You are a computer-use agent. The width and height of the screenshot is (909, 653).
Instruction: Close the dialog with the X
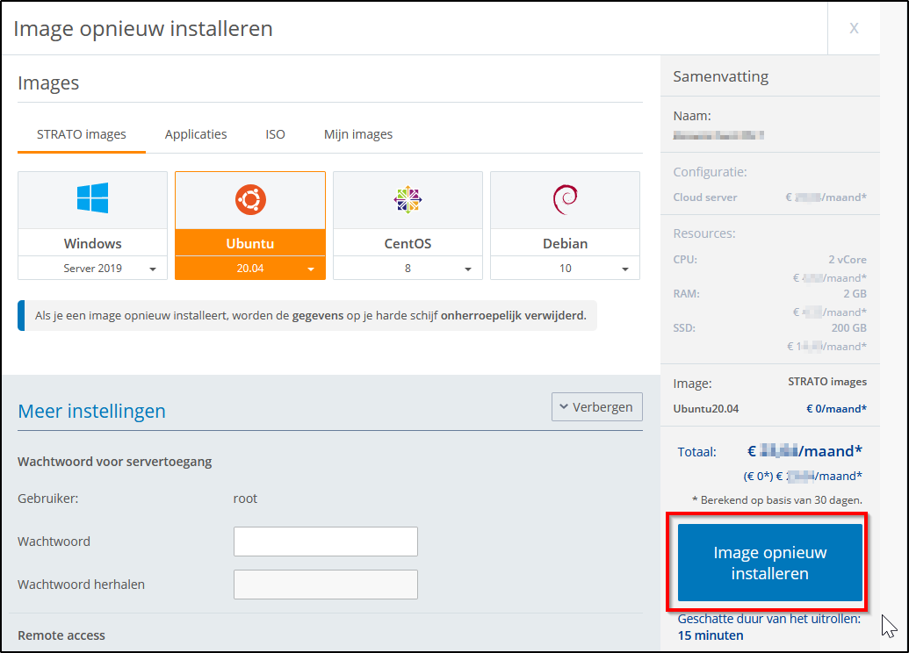854,28
